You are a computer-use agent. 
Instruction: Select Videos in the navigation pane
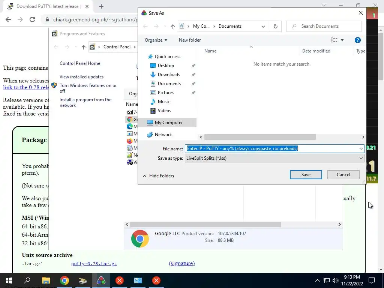164,111
